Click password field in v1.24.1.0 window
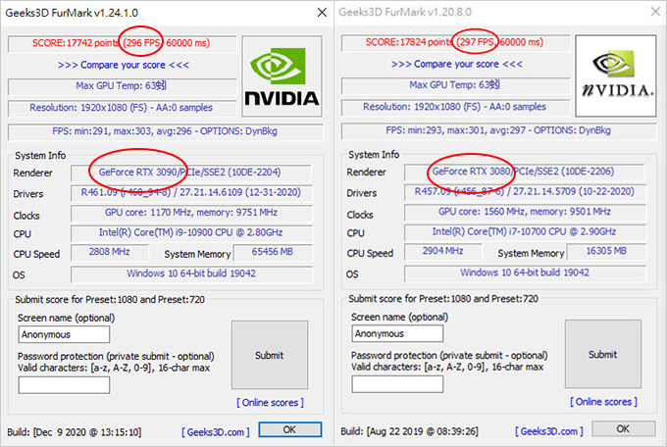 pyautogui.click(x=64, y=385)
